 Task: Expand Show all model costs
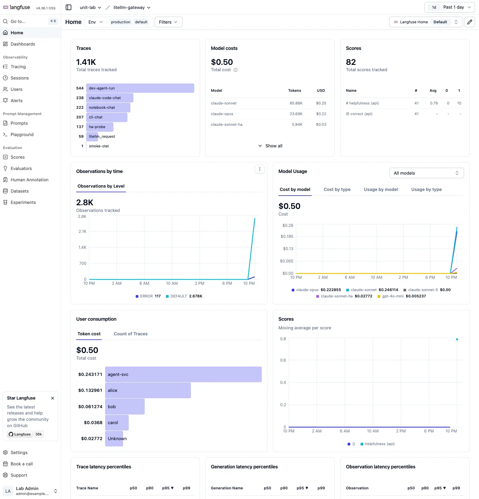point(270,146)
